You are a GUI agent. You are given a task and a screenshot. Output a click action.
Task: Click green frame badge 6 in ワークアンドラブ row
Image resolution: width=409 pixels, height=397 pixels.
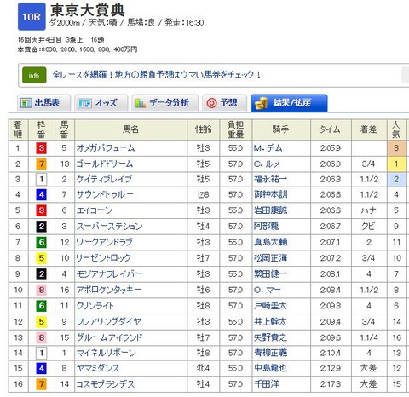(42, 242)
